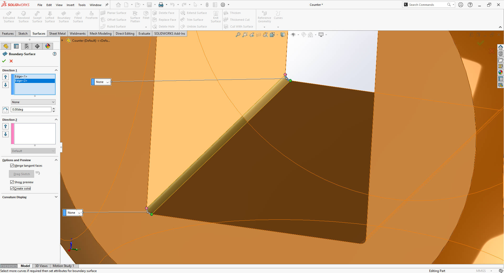Viewport: 504px width, 273px height.
Task: Expand the Curvature Display section
Action: 56,197
